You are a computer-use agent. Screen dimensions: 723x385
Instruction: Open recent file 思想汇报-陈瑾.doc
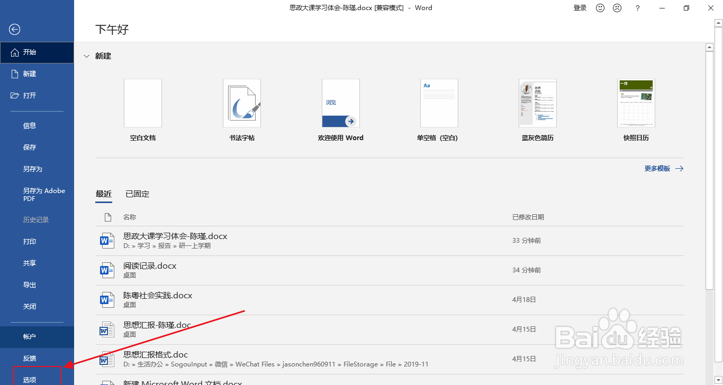(390, 330)
